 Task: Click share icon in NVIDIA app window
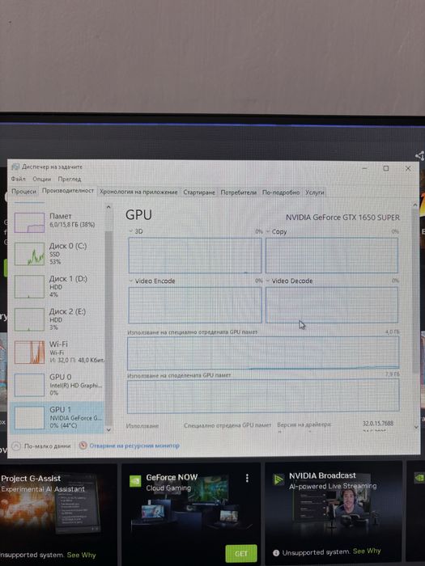tap(419, 156)
